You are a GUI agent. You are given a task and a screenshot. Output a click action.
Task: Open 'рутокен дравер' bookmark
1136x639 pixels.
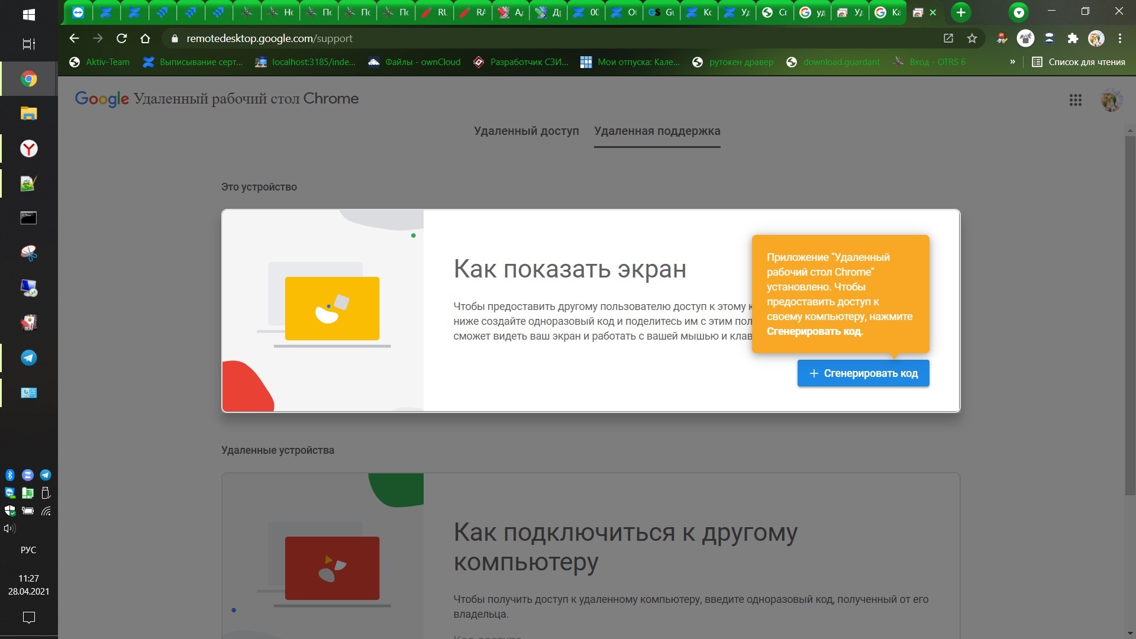pos(733,62)
